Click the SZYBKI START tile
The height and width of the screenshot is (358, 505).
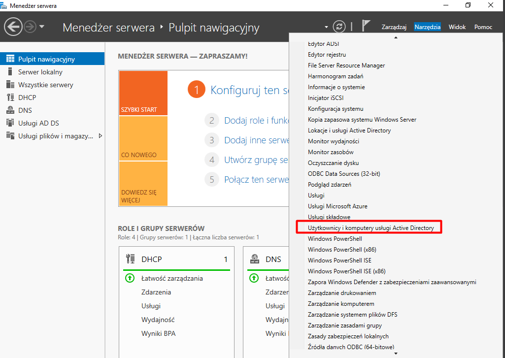[143, 94]
